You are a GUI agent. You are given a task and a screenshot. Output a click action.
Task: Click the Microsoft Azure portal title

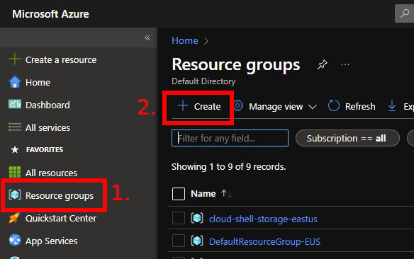(x=50, y=14)
